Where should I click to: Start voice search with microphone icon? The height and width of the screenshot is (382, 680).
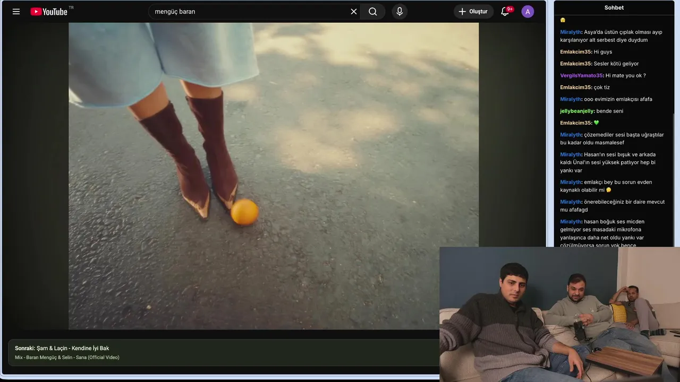[399, 12]
